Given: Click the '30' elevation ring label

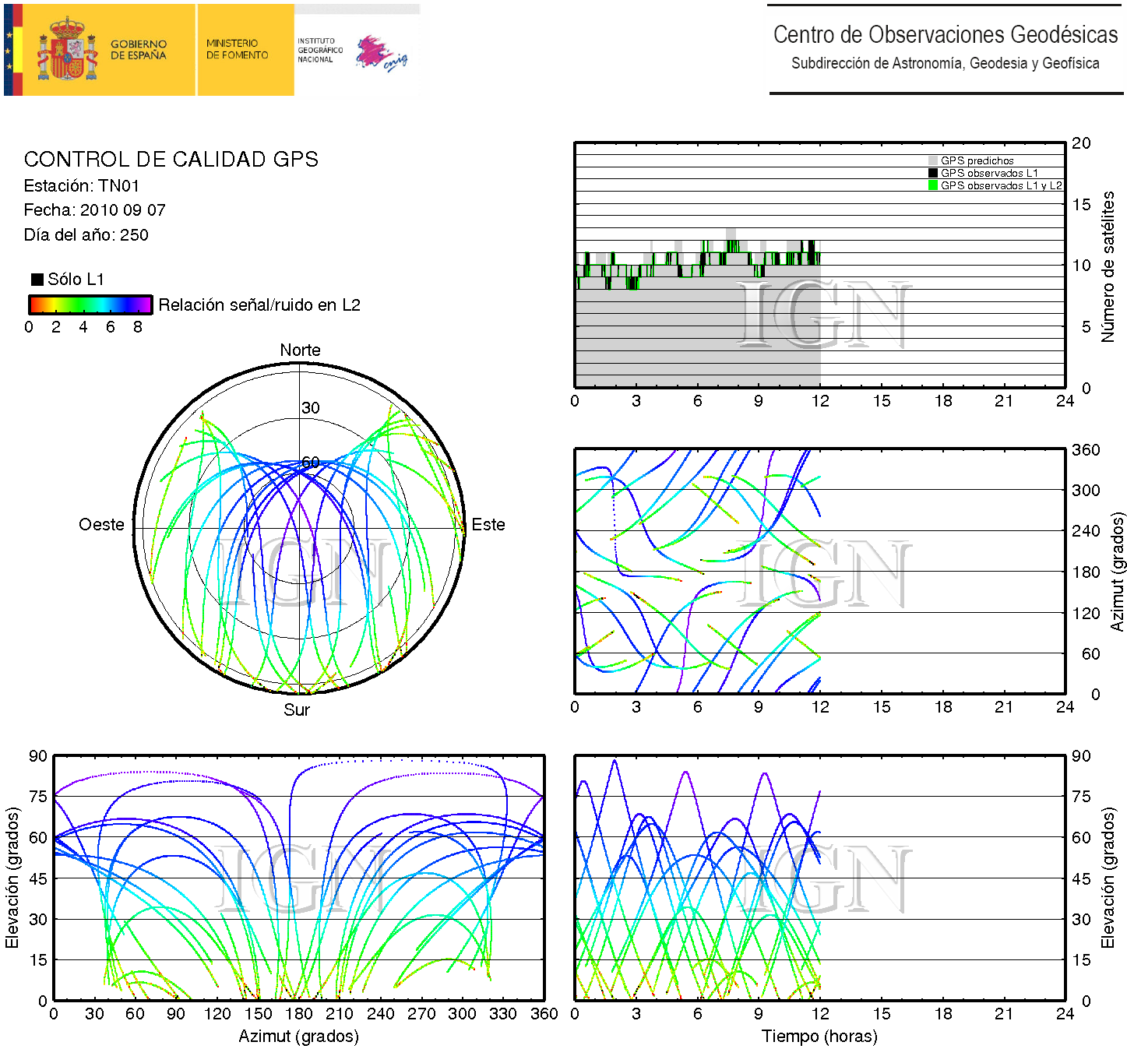Looking at the screenshot, I should click(x=311, y=407).
